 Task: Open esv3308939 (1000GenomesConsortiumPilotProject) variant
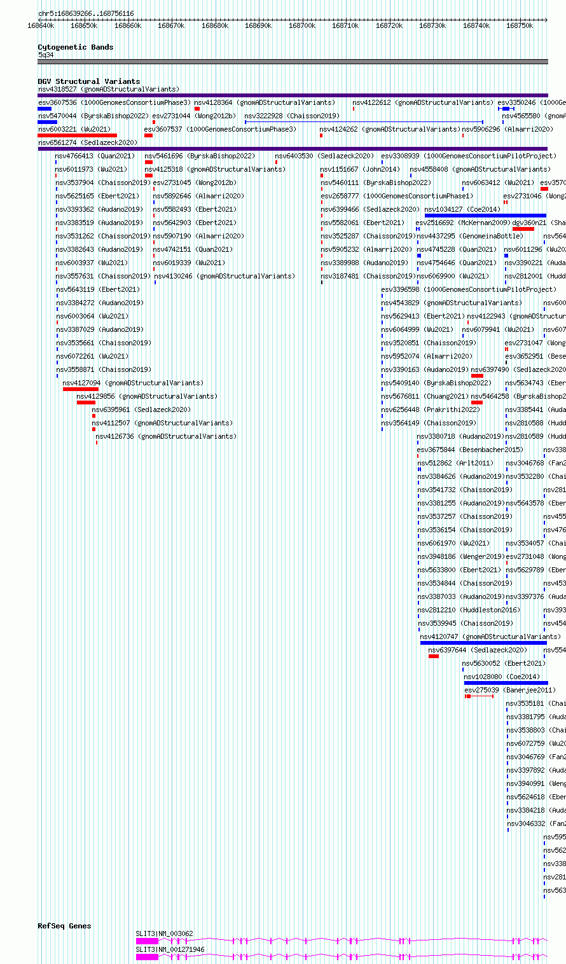coord(469,156)
